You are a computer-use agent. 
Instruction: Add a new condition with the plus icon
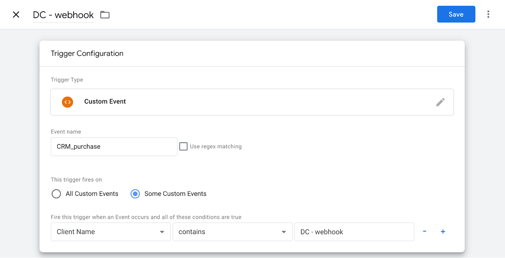tap(443, 232)
